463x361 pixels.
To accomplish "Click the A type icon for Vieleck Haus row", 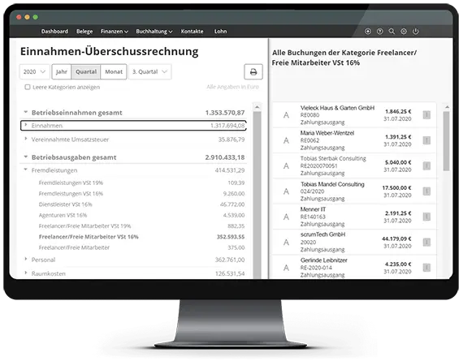I will coord(286,115).
